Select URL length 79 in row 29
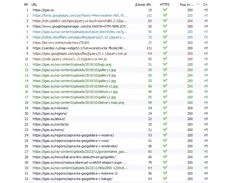The height and width of the screenshot is (183, 235). pyautogui.click(x=150, y=162)
